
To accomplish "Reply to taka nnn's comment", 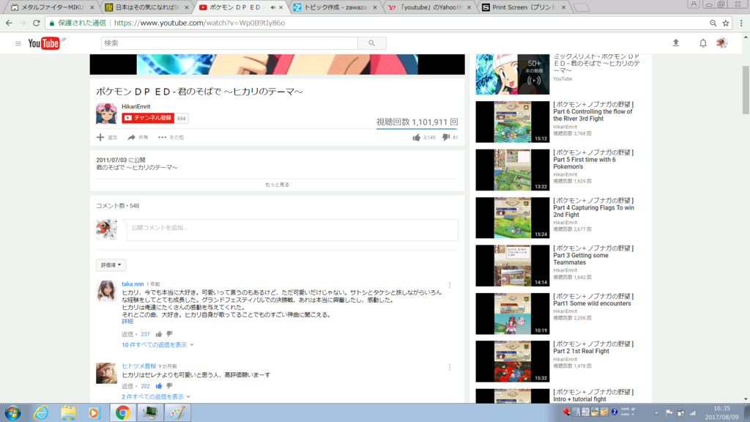I will 127,334.
